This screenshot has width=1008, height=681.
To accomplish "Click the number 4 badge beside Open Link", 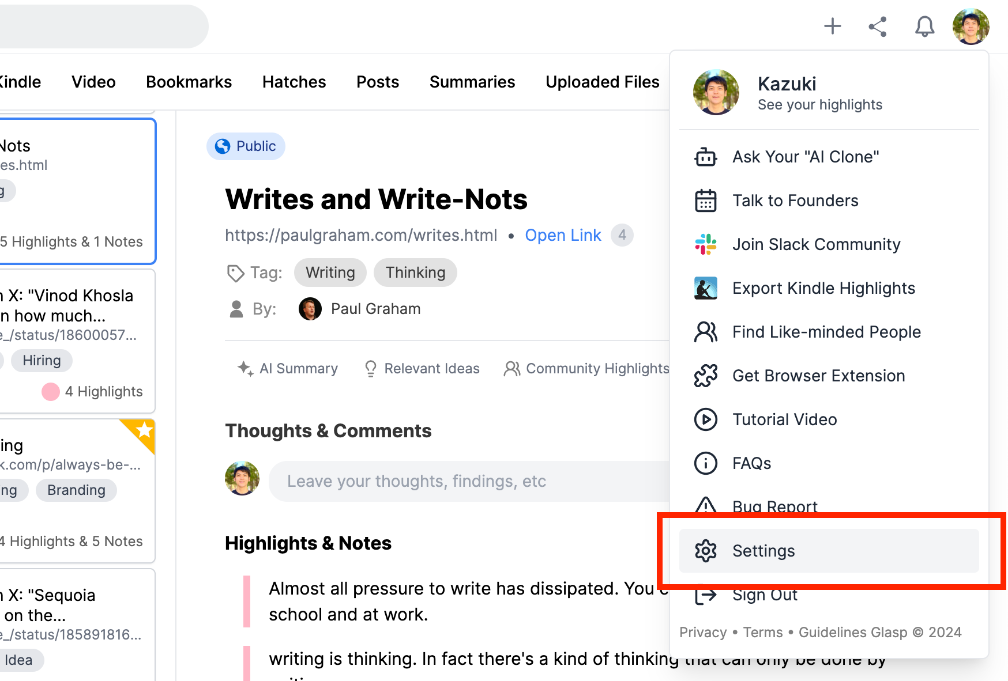I will (622, 235).
